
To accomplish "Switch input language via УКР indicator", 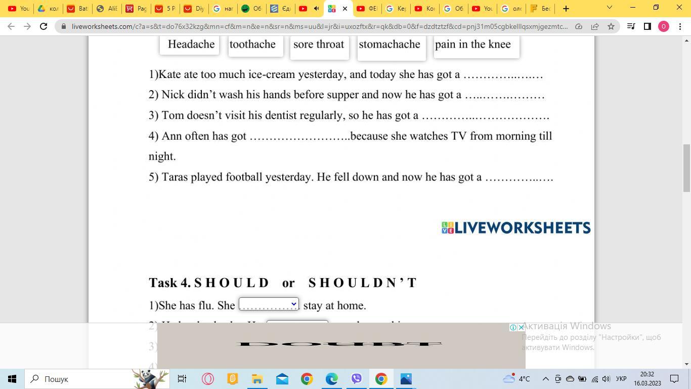I will (x=622, y=379).
